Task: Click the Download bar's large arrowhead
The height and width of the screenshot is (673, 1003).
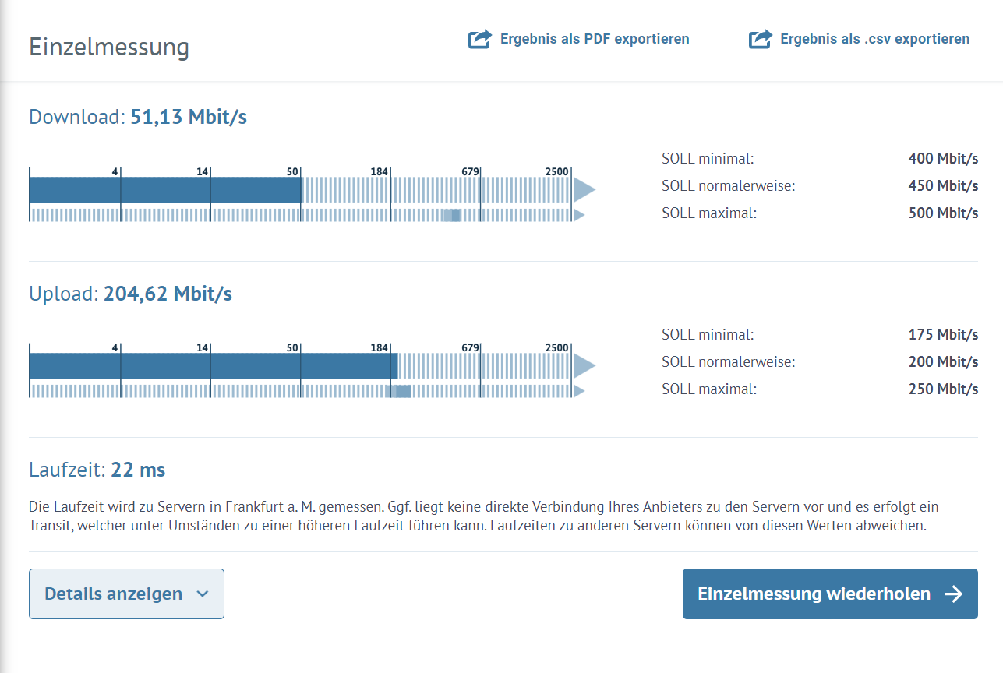Action: click(x=584, y=189)
